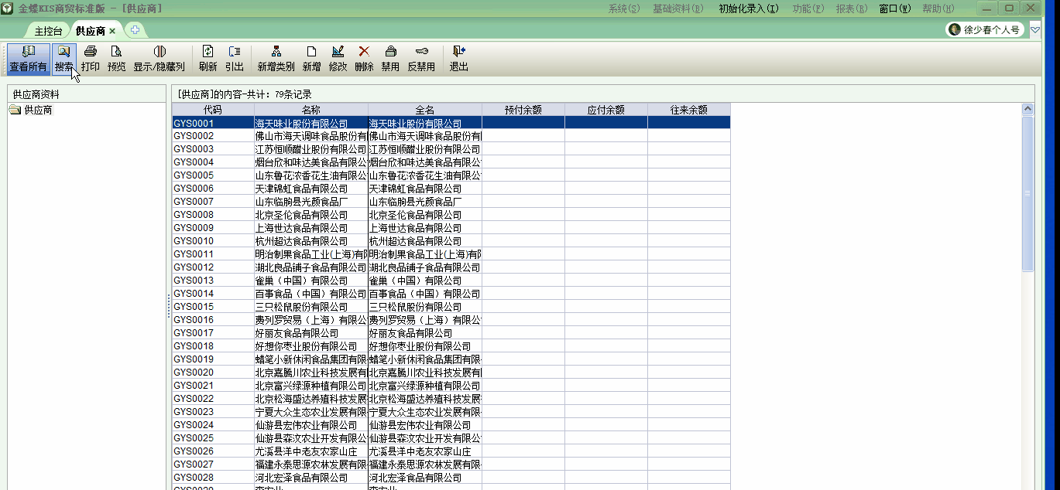This screenshot has height=490, width=1060.
Task: Select the 供应商 folder tree node
Action: point(38,111)
